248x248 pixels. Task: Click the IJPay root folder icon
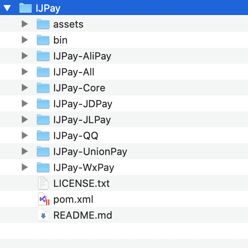[x=25, y=8]
